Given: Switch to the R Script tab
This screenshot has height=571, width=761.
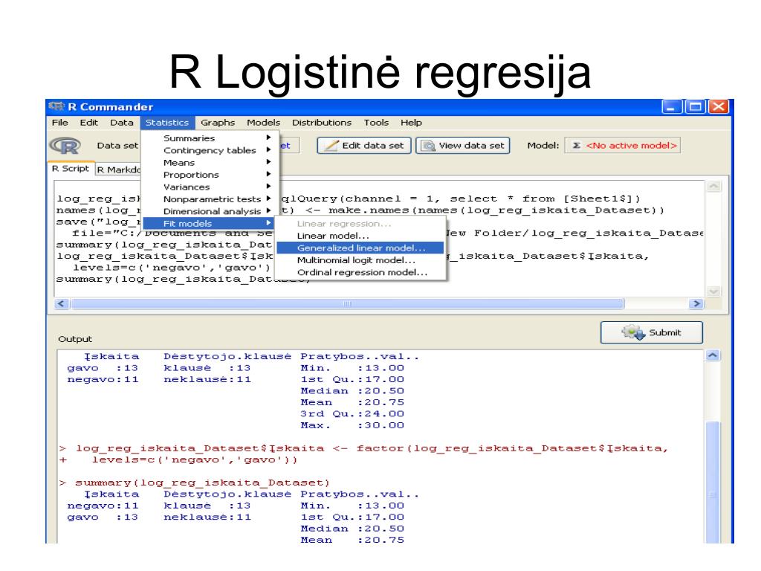Looking at the screenshot, I should [71, 169].
